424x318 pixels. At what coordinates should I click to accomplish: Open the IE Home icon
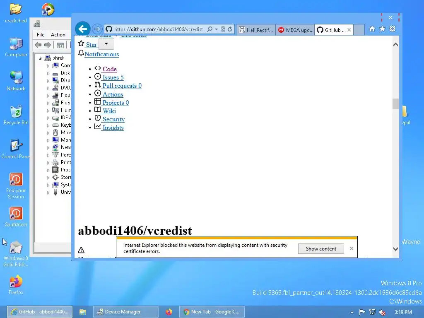pyautogui.click(x=372, y=29)
